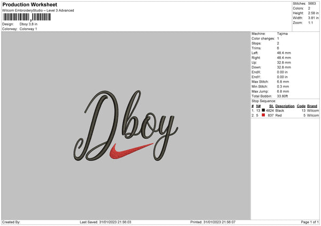Click the barcode graphic under the title

27,17
